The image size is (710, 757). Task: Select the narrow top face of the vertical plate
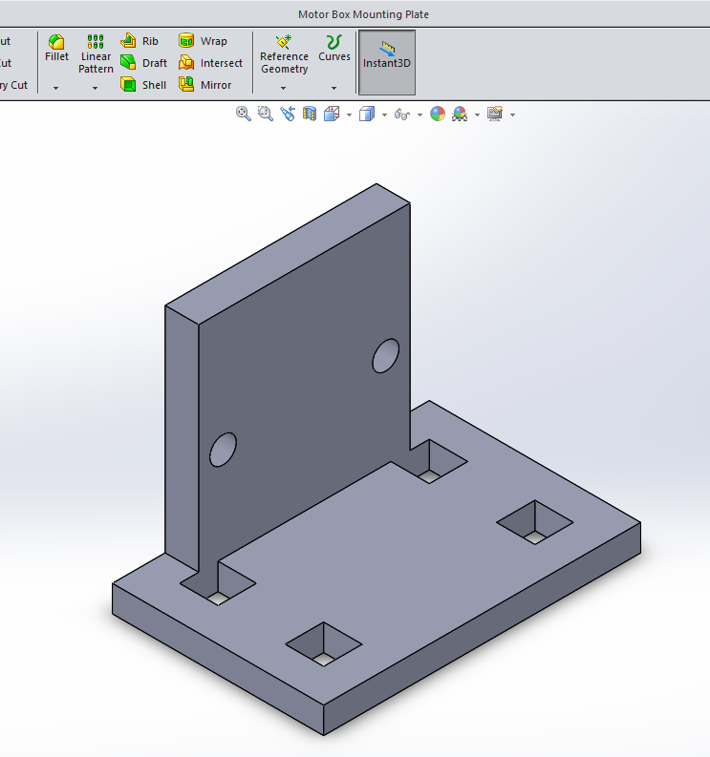[x=288, y=254]
